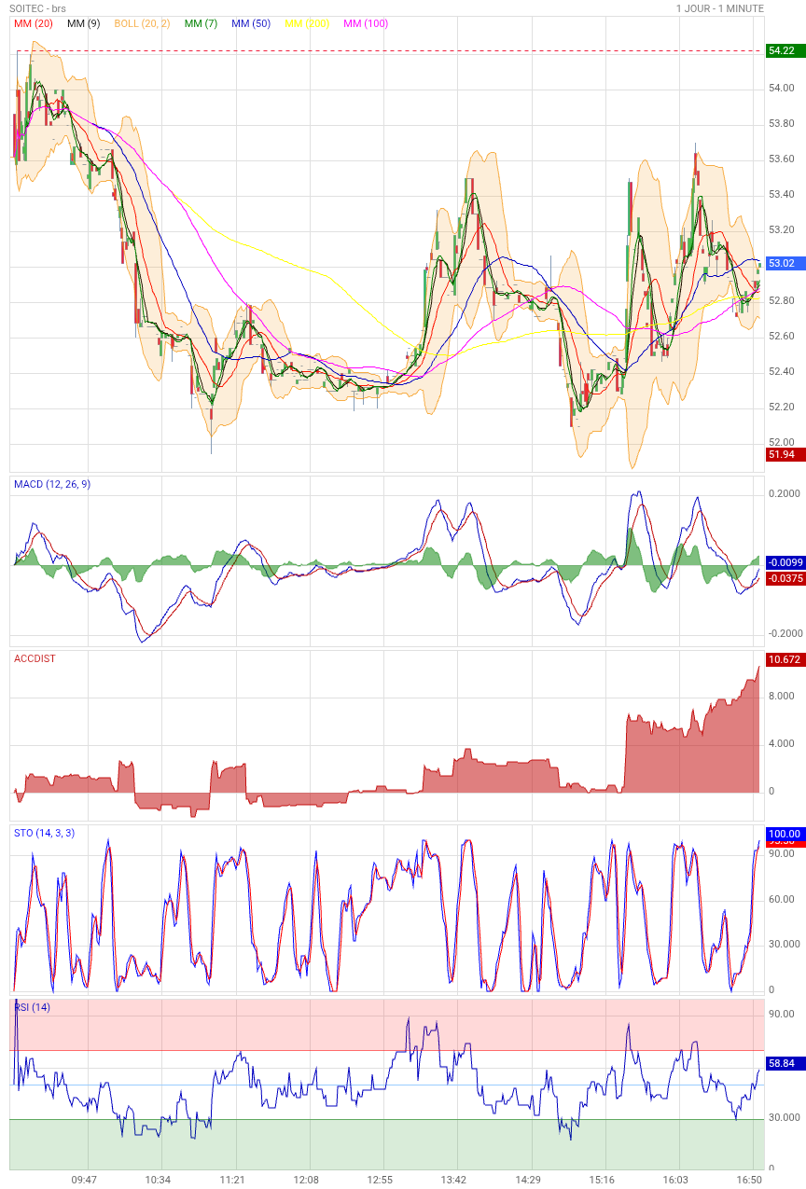Click the 'SOITEC - brs' chart title

tap(38, 8)
